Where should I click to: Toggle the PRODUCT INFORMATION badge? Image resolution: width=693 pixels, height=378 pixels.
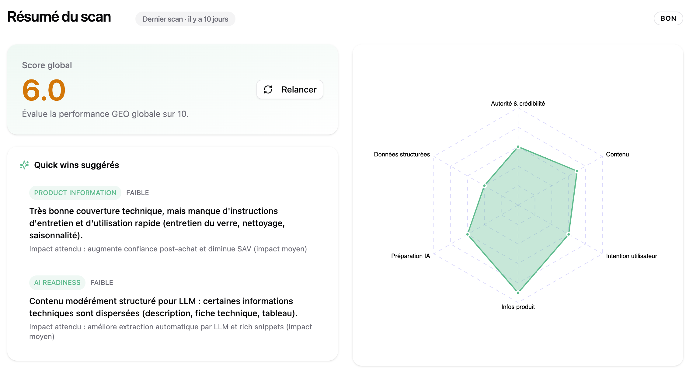(75, 192)
